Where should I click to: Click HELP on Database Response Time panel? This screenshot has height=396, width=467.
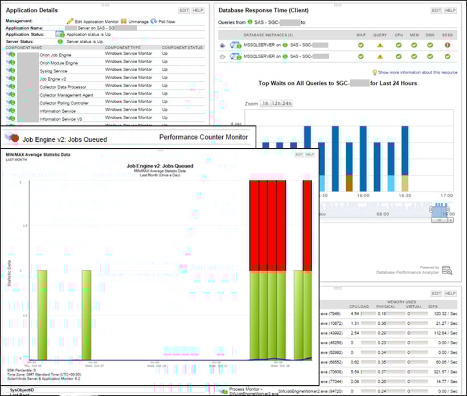450,10
